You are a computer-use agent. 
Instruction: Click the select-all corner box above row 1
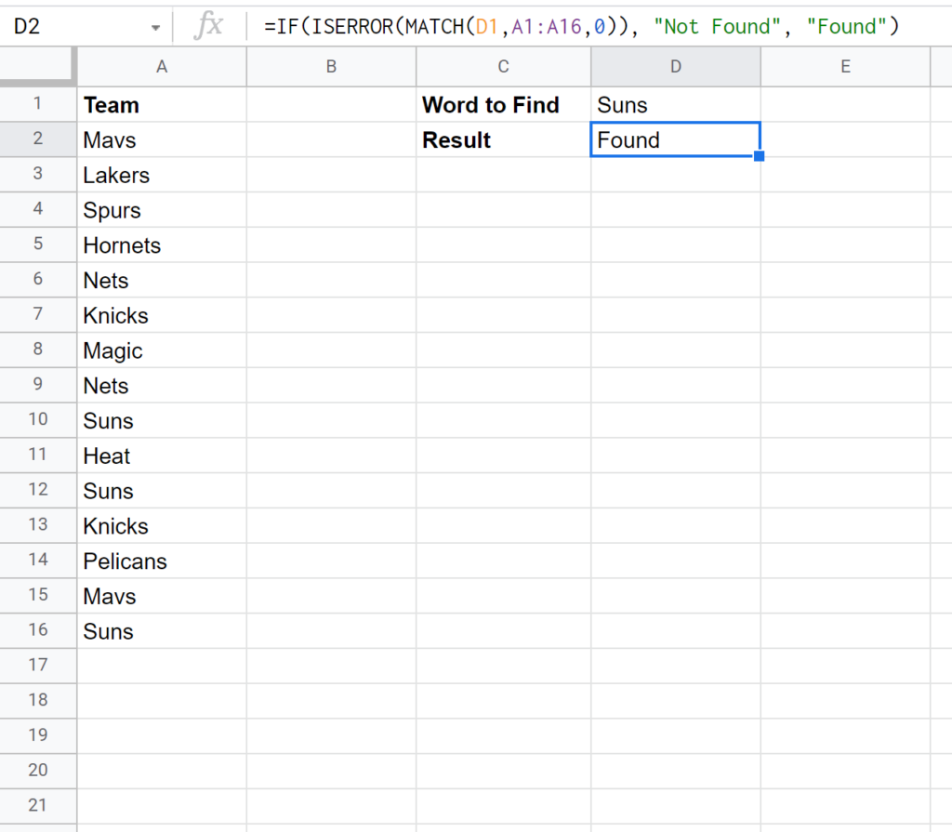pos(38,66)
